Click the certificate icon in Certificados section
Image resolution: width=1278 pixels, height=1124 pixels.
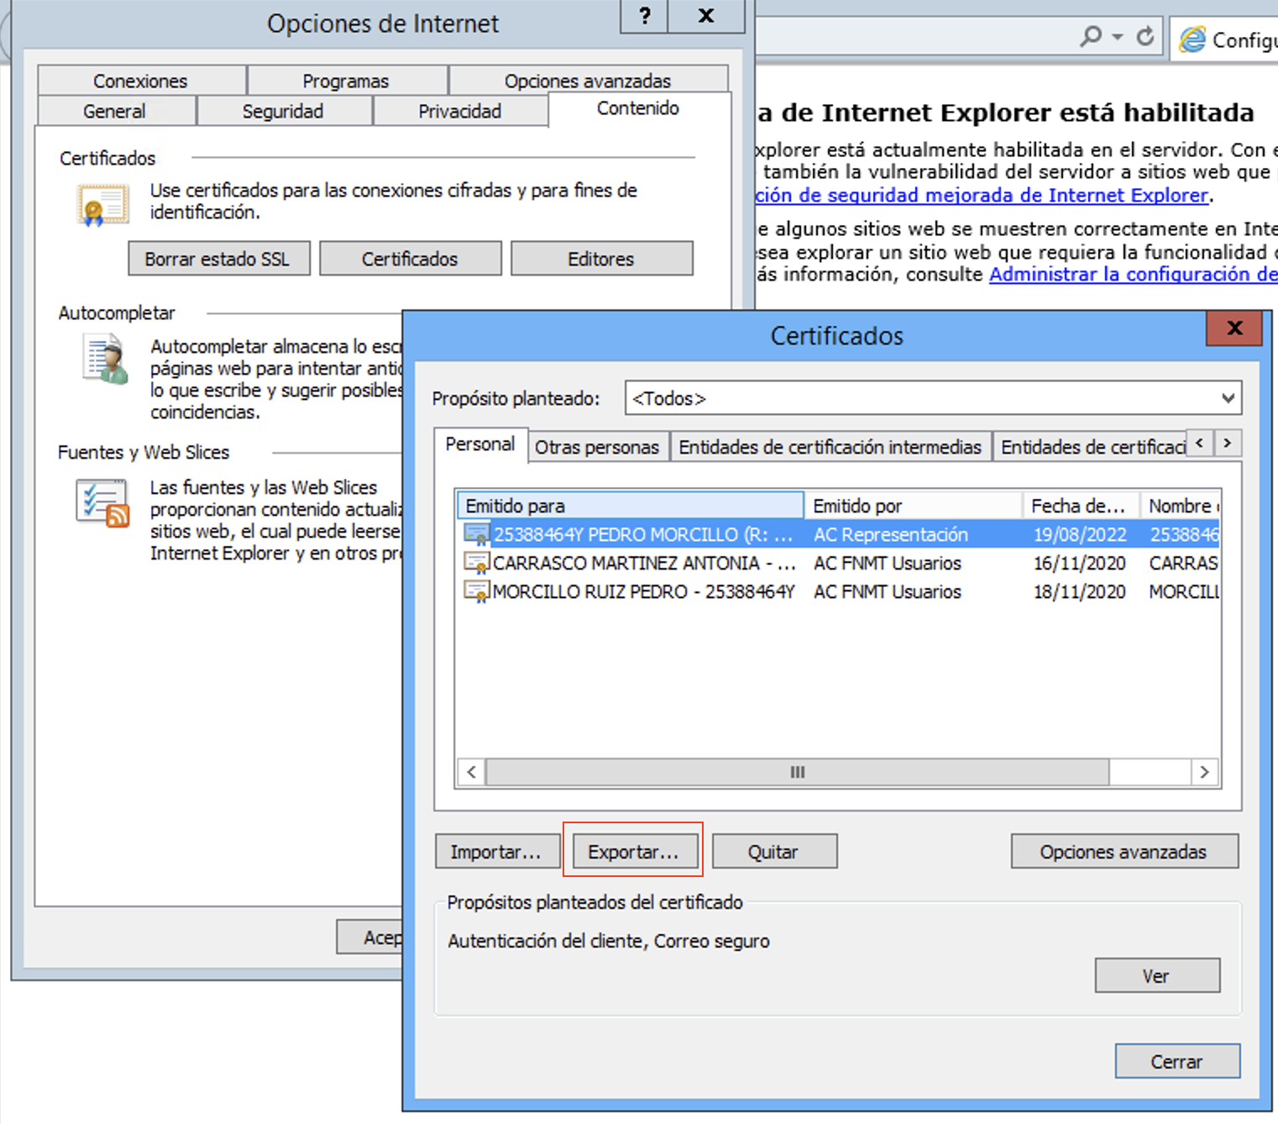pyautogui.click(x=102, y=205)
